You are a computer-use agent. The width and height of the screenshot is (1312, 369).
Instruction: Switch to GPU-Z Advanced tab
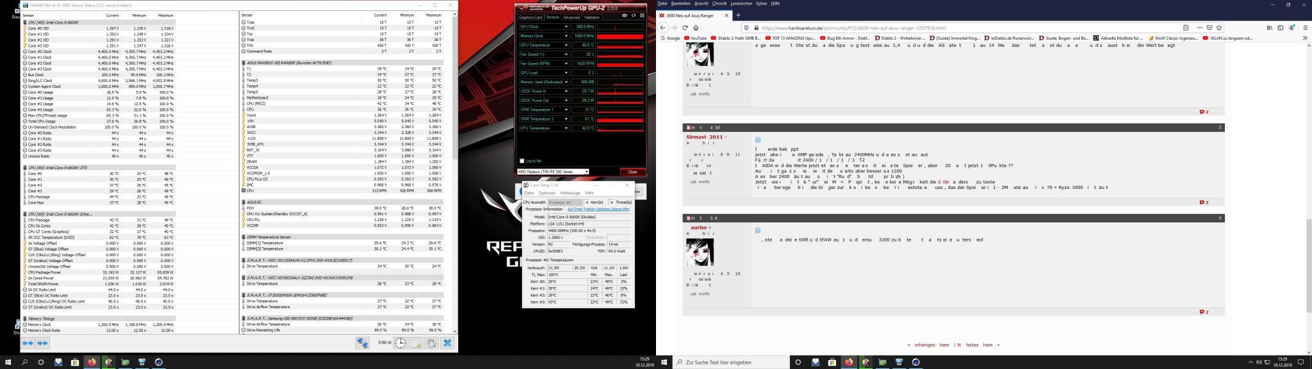pyautogui.click(x=571, y=17)
